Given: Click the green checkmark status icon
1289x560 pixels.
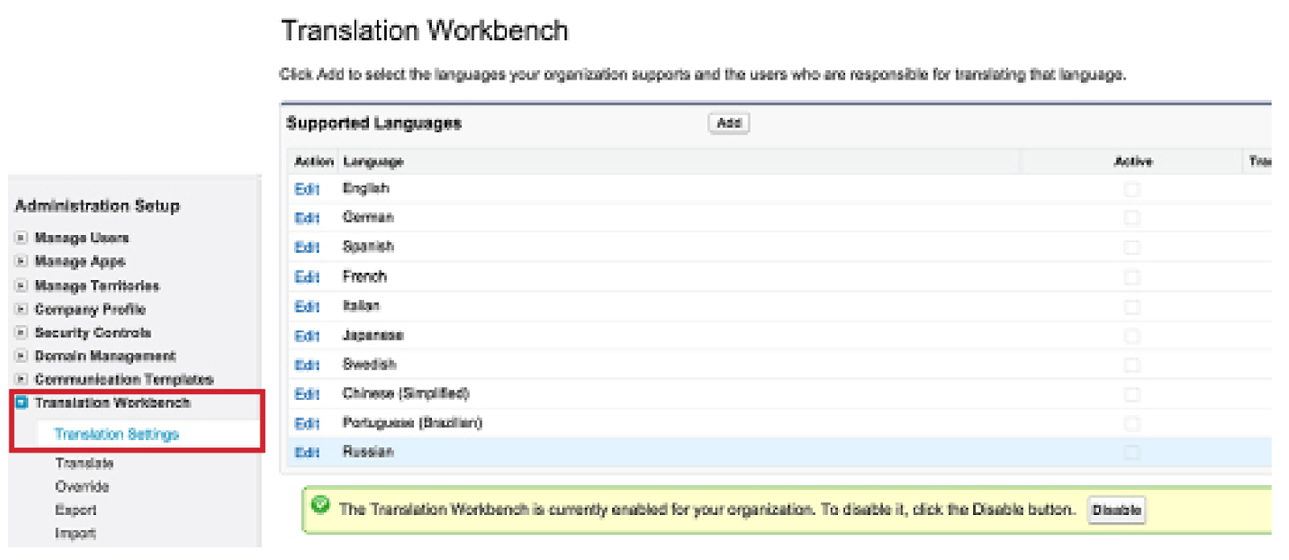Looking at the screenshot, I should [x=321, y=505].
